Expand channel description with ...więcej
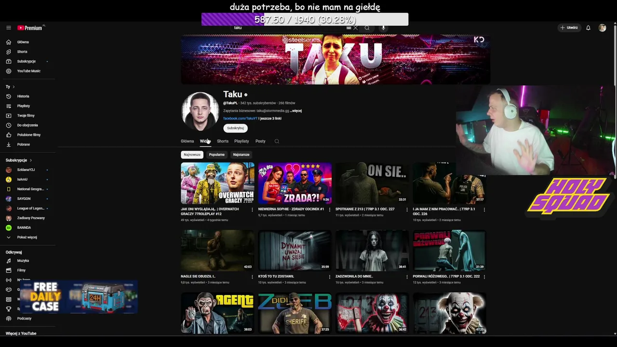Viewport: 617px width, 347px height. (296, 111)
